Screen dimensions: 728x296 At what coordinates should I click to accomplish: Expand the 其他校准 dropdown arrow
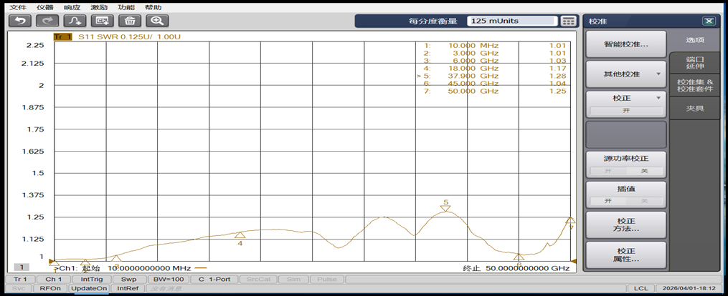coord(658,74)
